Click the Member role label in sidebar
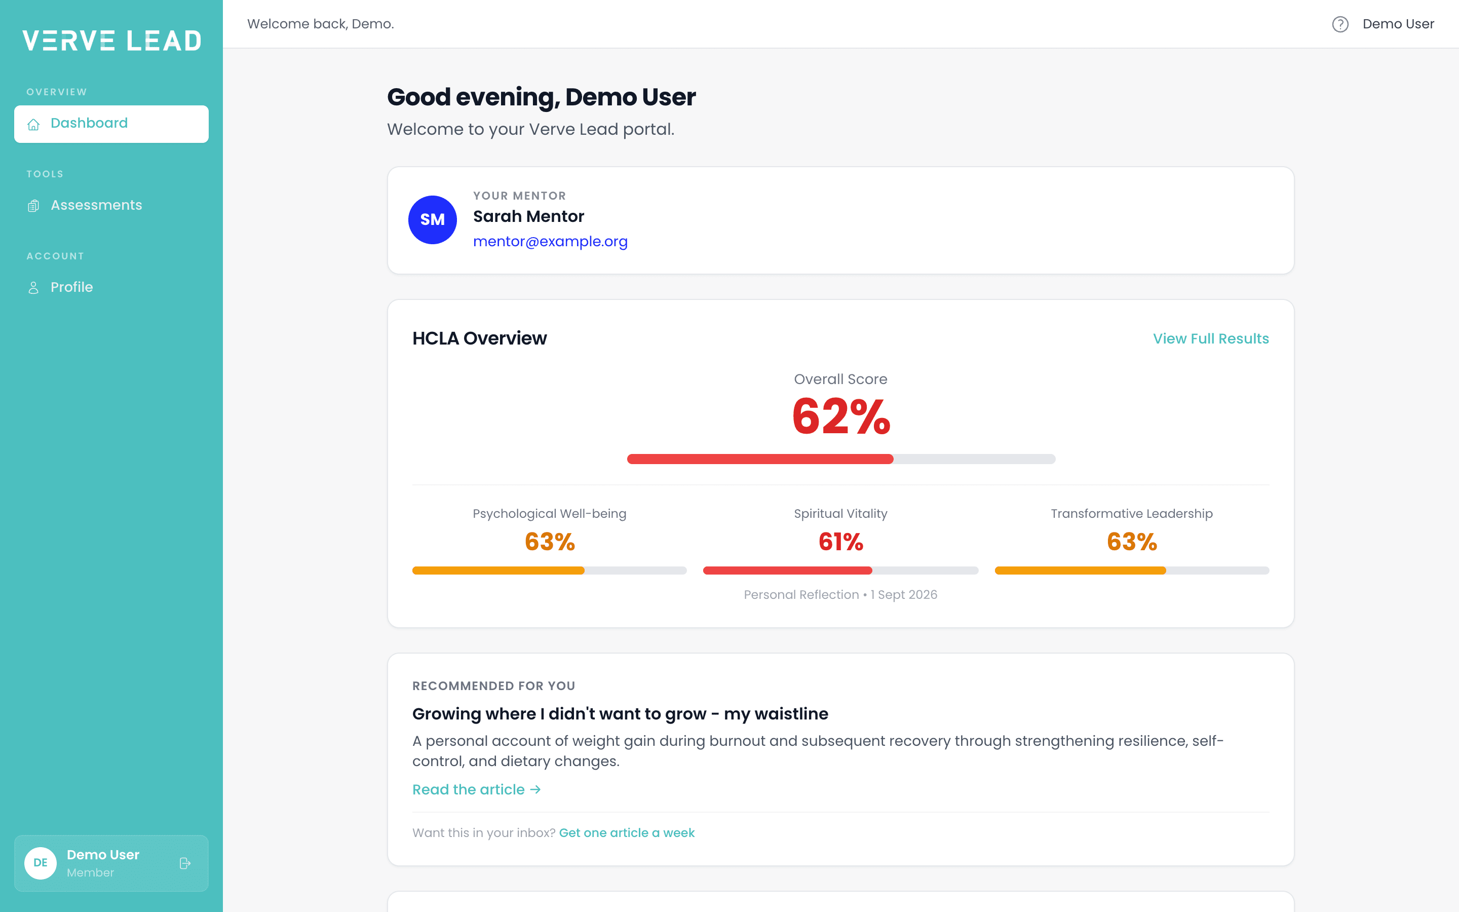Image resolution: width=1459 pixels, height=912 pixels. tap(90, 873)
